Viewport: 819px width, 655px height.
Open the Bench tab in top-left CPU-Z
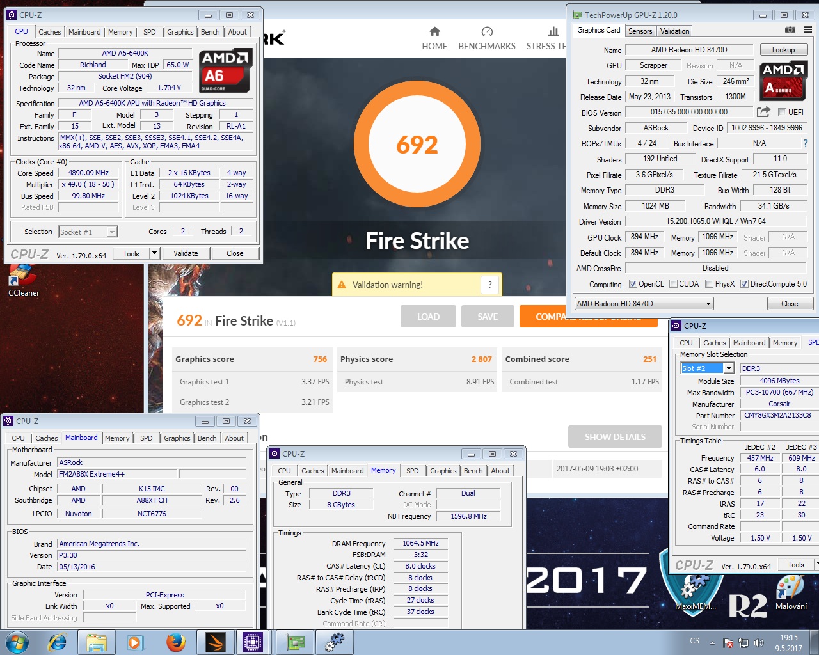[x=210, y=32]
